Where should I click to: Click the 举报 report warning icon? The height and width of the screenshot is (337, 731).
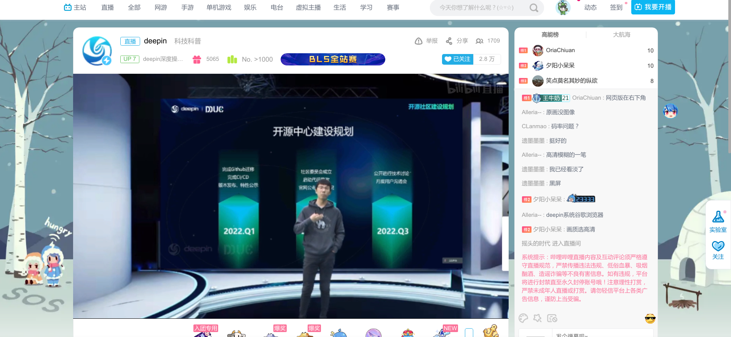click(x=418, y=41)
